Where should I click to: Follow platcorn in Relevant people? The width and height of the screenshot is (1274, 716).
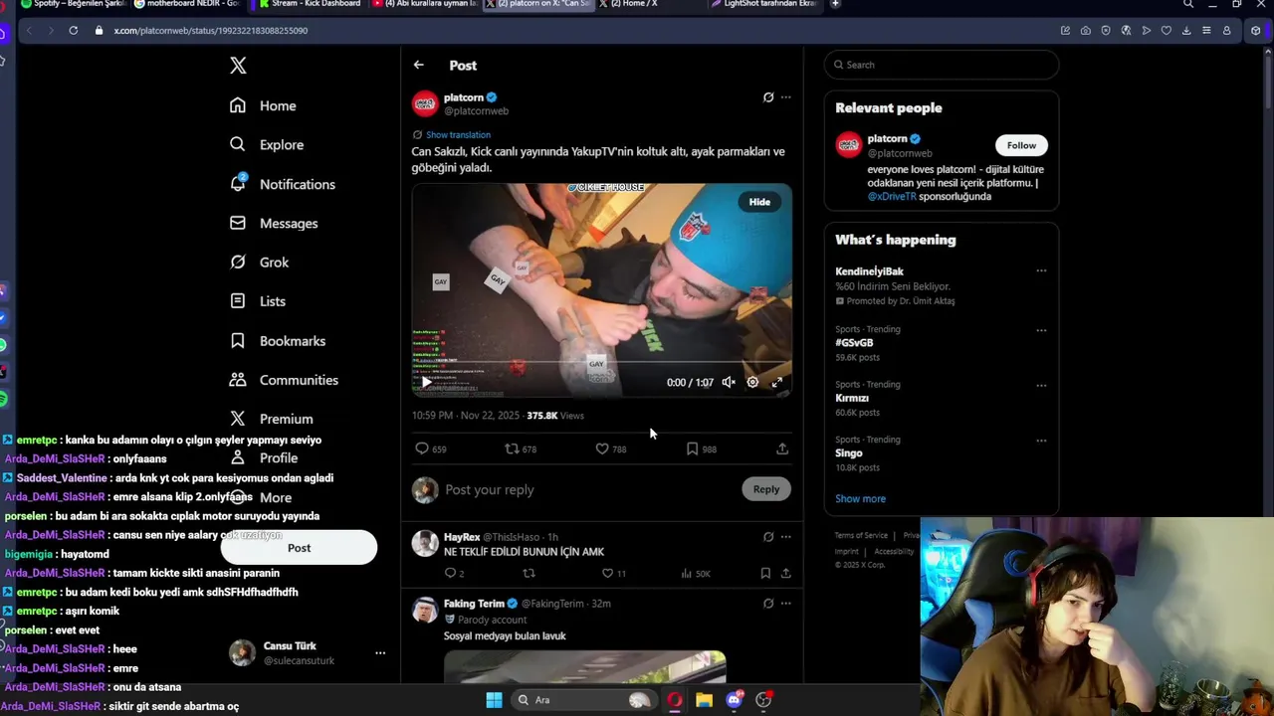coord(1021,145)
